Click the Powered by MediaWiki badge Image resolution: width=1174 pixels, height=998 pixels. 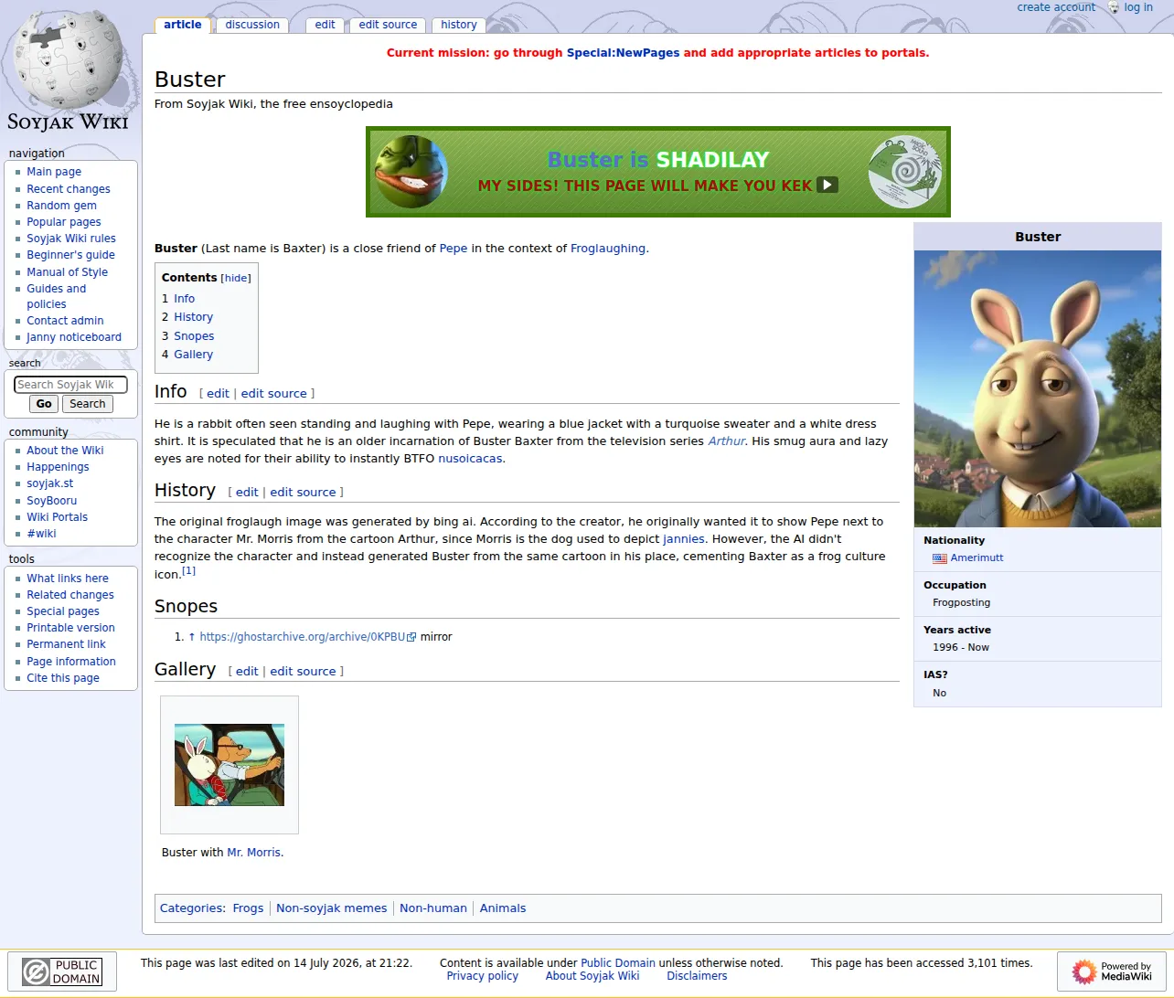[1112, 971]
